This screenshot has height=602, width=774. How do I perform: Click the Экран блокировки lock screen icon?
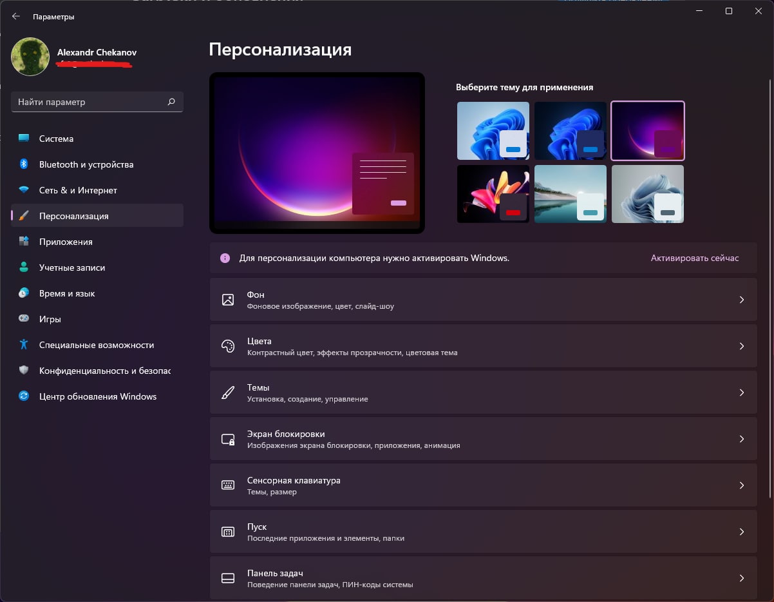point(228,439)
